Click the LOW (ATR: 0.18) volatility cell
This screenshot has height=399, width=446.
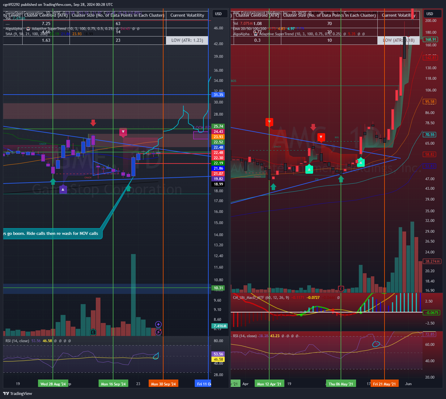point(398,40)
